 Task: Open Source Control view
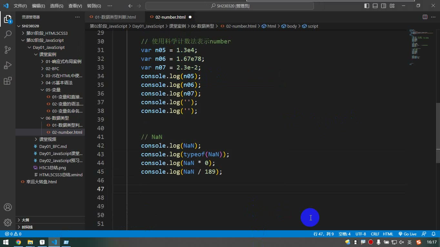pyautogui.click(x=8, y=50)
